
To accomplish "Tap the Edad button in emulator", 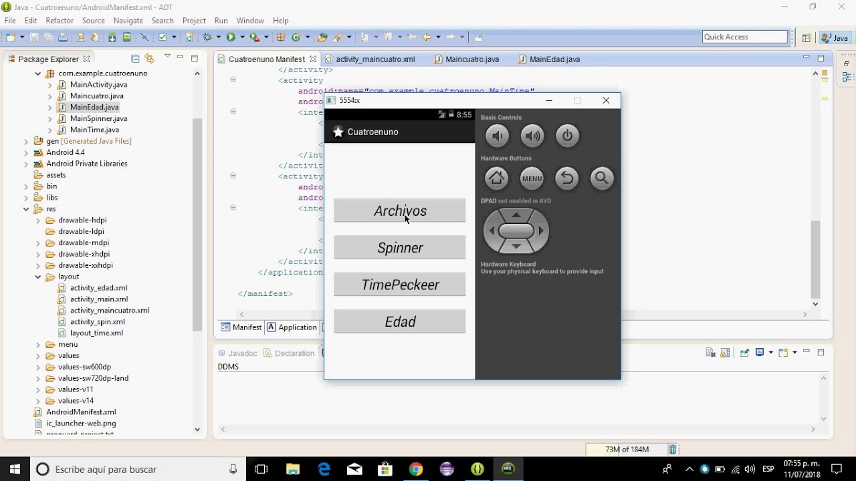I will [x=400, y=321].
